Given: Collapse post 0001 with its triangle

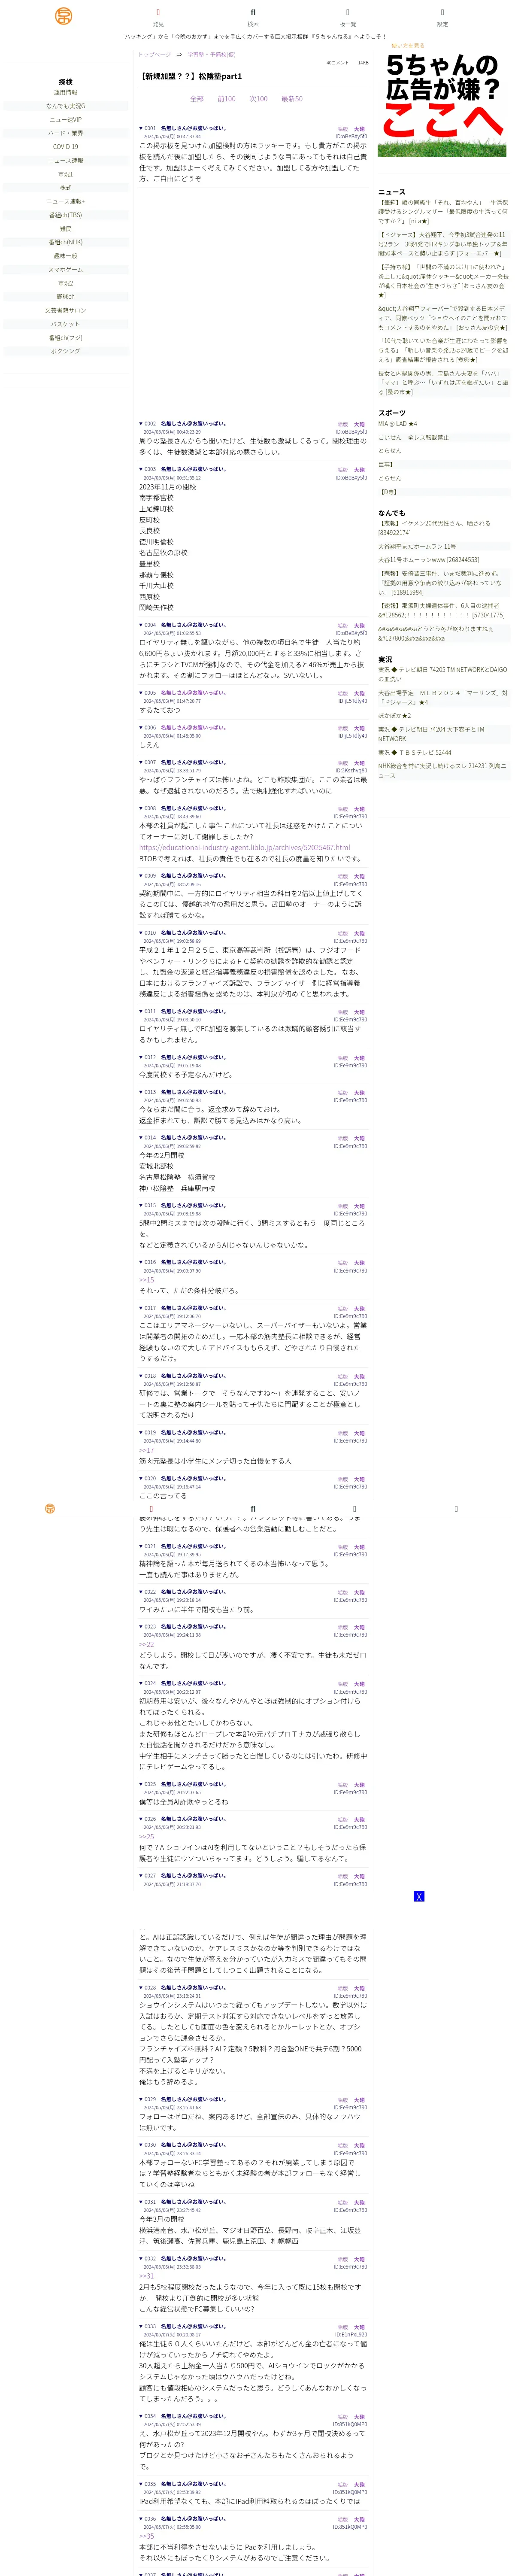Looking at the screenshot, I should (141, 128).
